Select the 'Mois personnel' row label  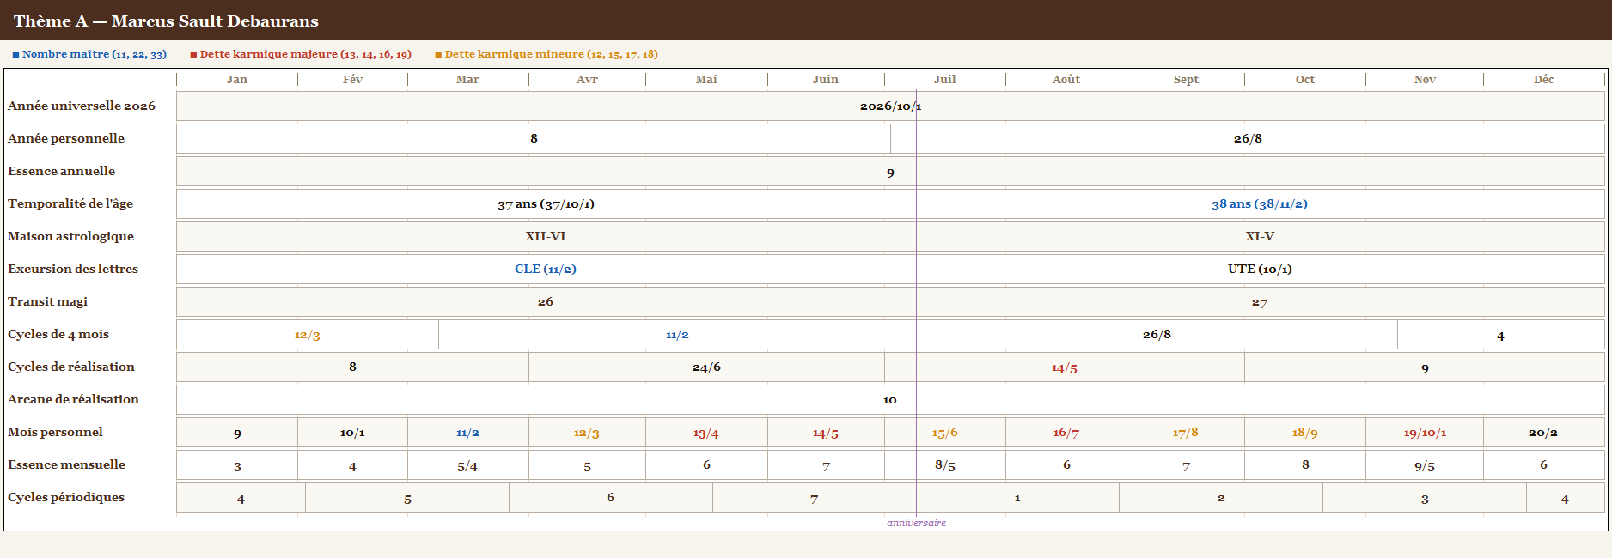pyautogui.click(x=55, y=432)
